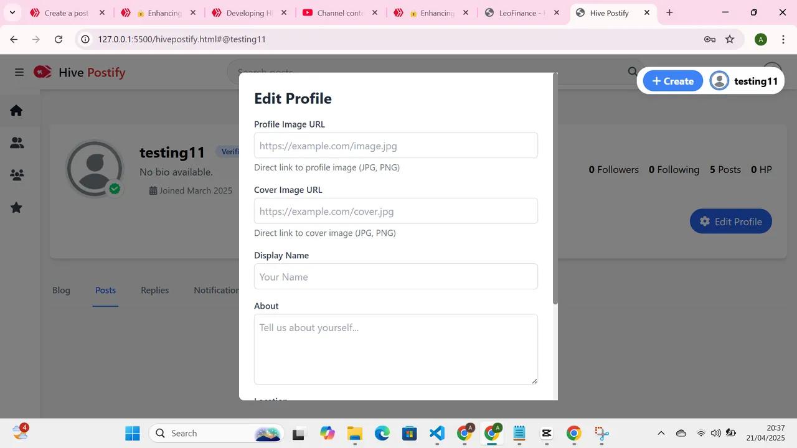Open File Explorer from the taskbar
Viewport: 797px width, 448px height.
click(x=355, y=433)
